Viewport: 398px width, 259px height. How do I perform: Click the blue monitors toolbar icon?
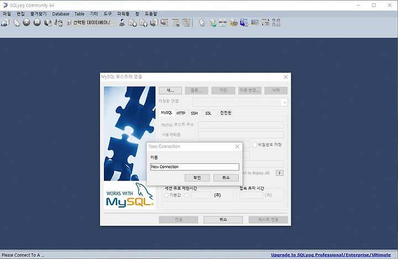pos(244,23)
